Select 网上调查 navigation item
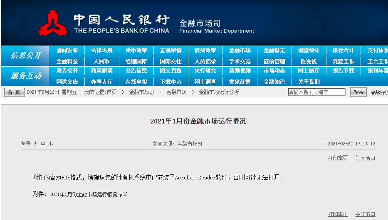The image size is (388, 220). (x=205, y=82)
